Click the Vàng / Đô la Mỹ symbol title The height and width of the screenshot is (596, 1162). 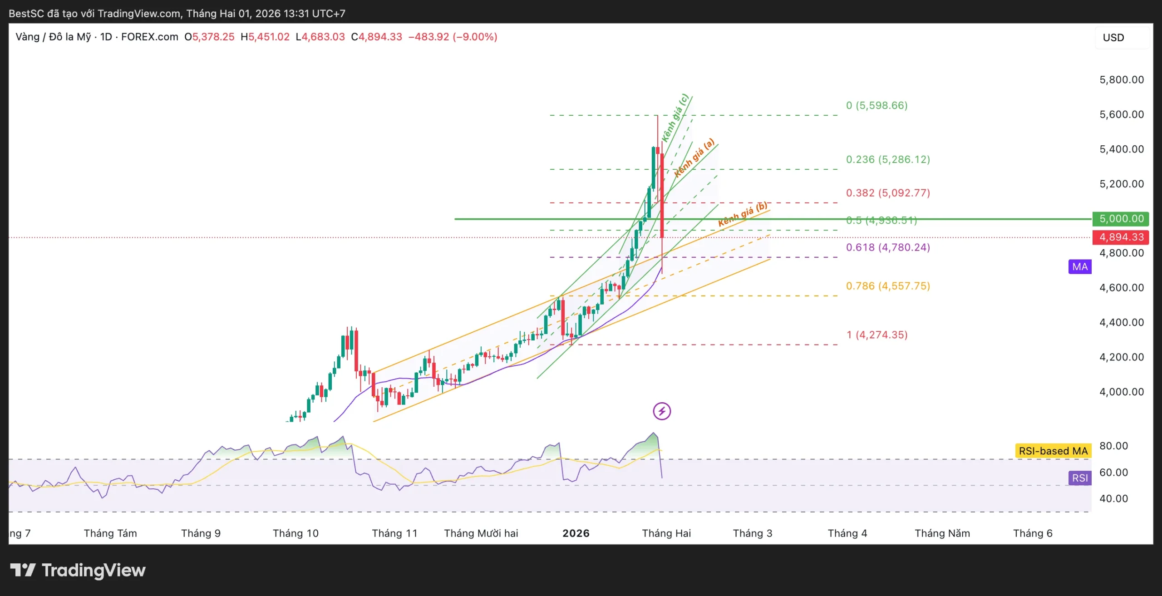click(x=53, y=37)
